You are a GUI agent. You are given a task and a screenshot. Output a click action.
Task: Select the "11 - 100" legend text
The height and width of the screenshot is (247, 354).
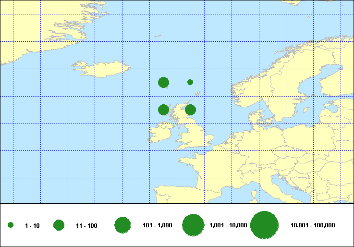[x=86, y=225]
